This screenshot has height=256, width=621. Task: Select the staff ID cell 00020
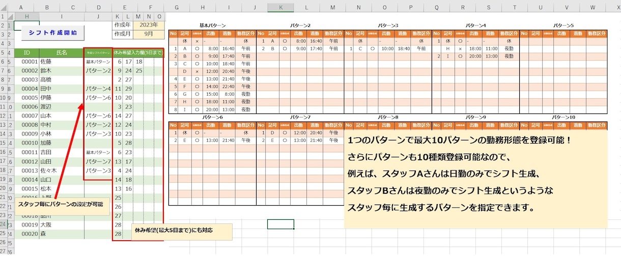[26, 234]
